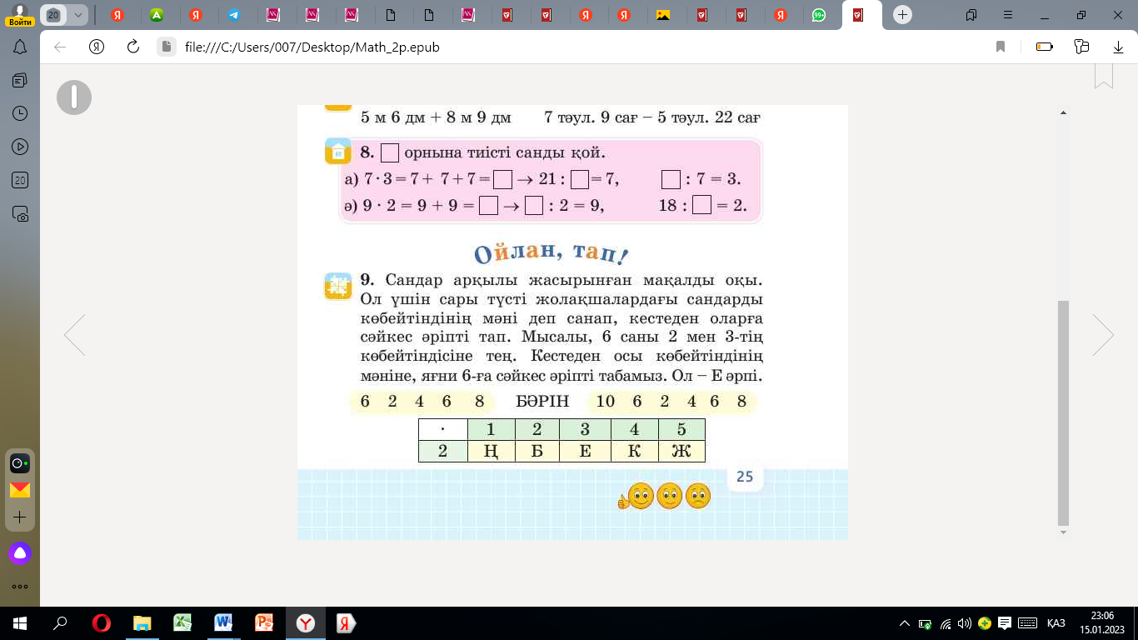Expand the 20 tabs group dropdown arrow
The width and height of the screenshot is (1138, 640).
(x=77, y=15)
